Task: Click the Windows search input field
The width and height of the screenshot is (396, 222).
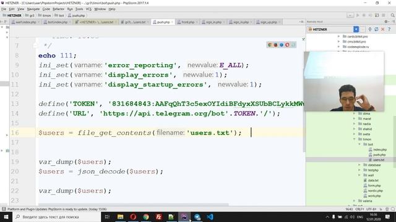Action: pyautogui.click(x=56, y=216)
